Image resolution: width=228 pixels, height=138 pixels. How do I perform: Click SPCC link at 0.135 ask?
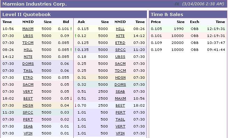pyautogui.click(x=120, y=49)
